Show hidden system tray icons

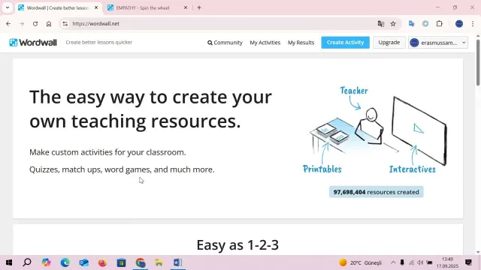pos(393,262)
